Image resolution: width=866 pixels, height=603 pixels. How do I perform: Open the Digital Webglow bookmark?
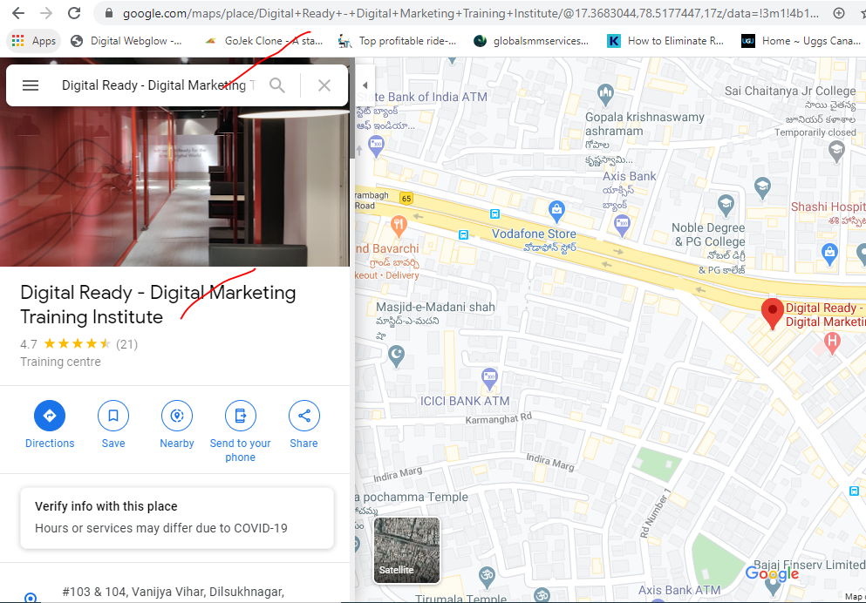[126, 41]
